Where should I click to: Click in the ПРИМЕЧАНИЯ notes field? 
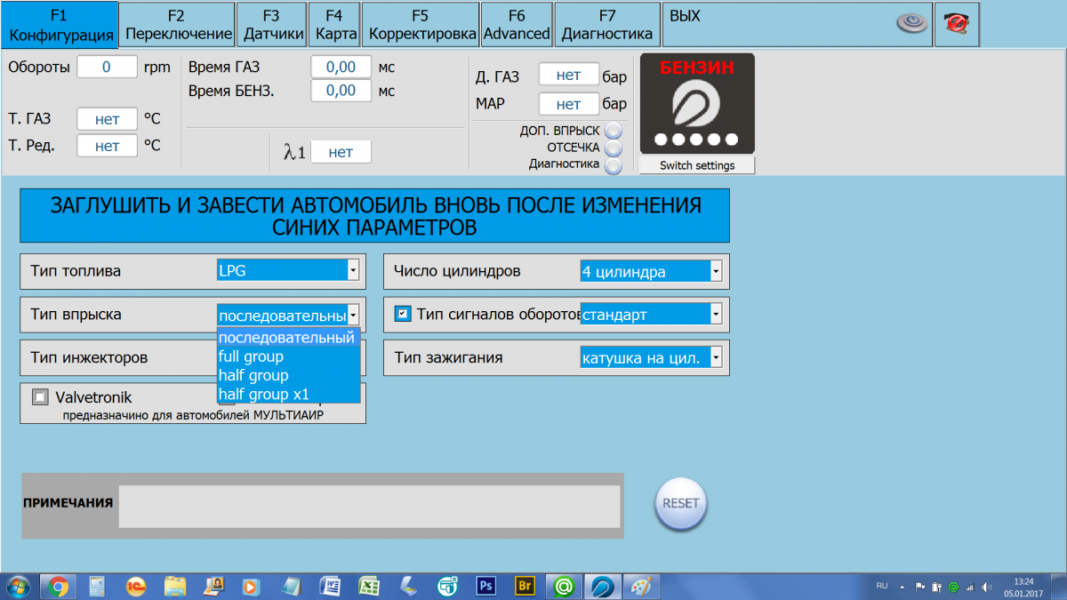pos(369,507)
